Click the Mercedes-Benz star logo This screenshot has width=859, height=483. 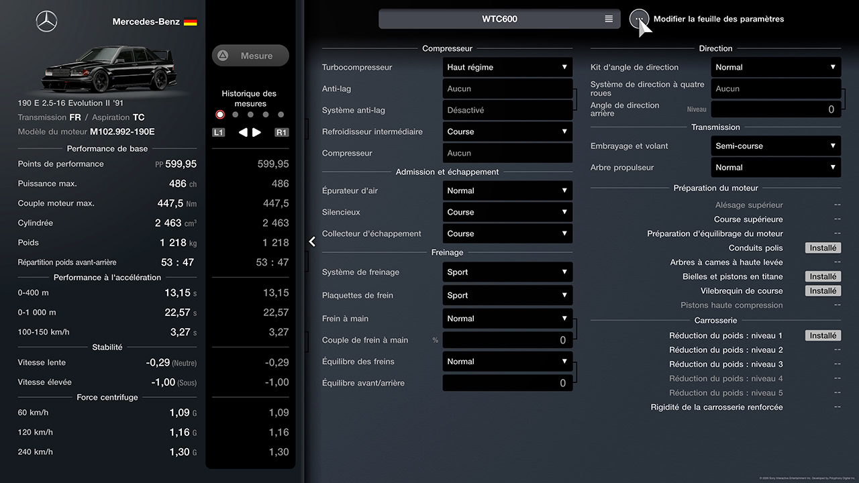pos(46,21)
